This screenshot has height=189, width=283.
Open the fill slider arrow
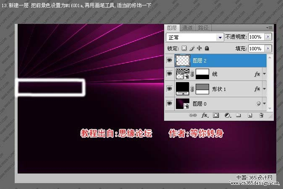268,49
